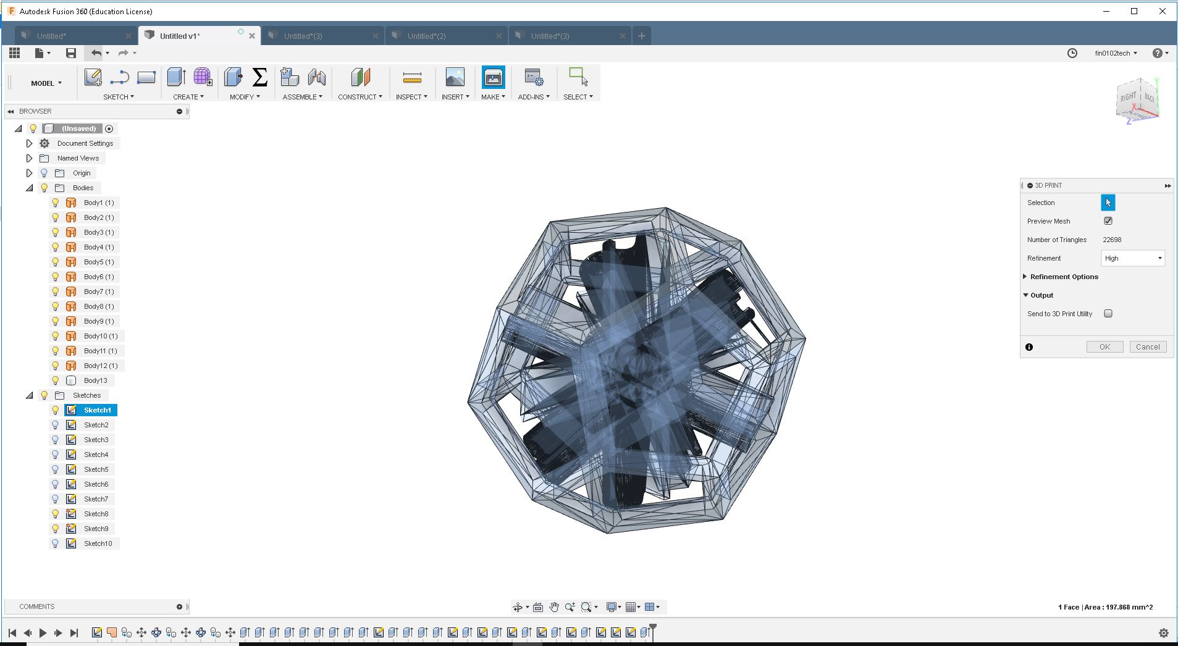Jump timeline to the end

click(74, 633)
